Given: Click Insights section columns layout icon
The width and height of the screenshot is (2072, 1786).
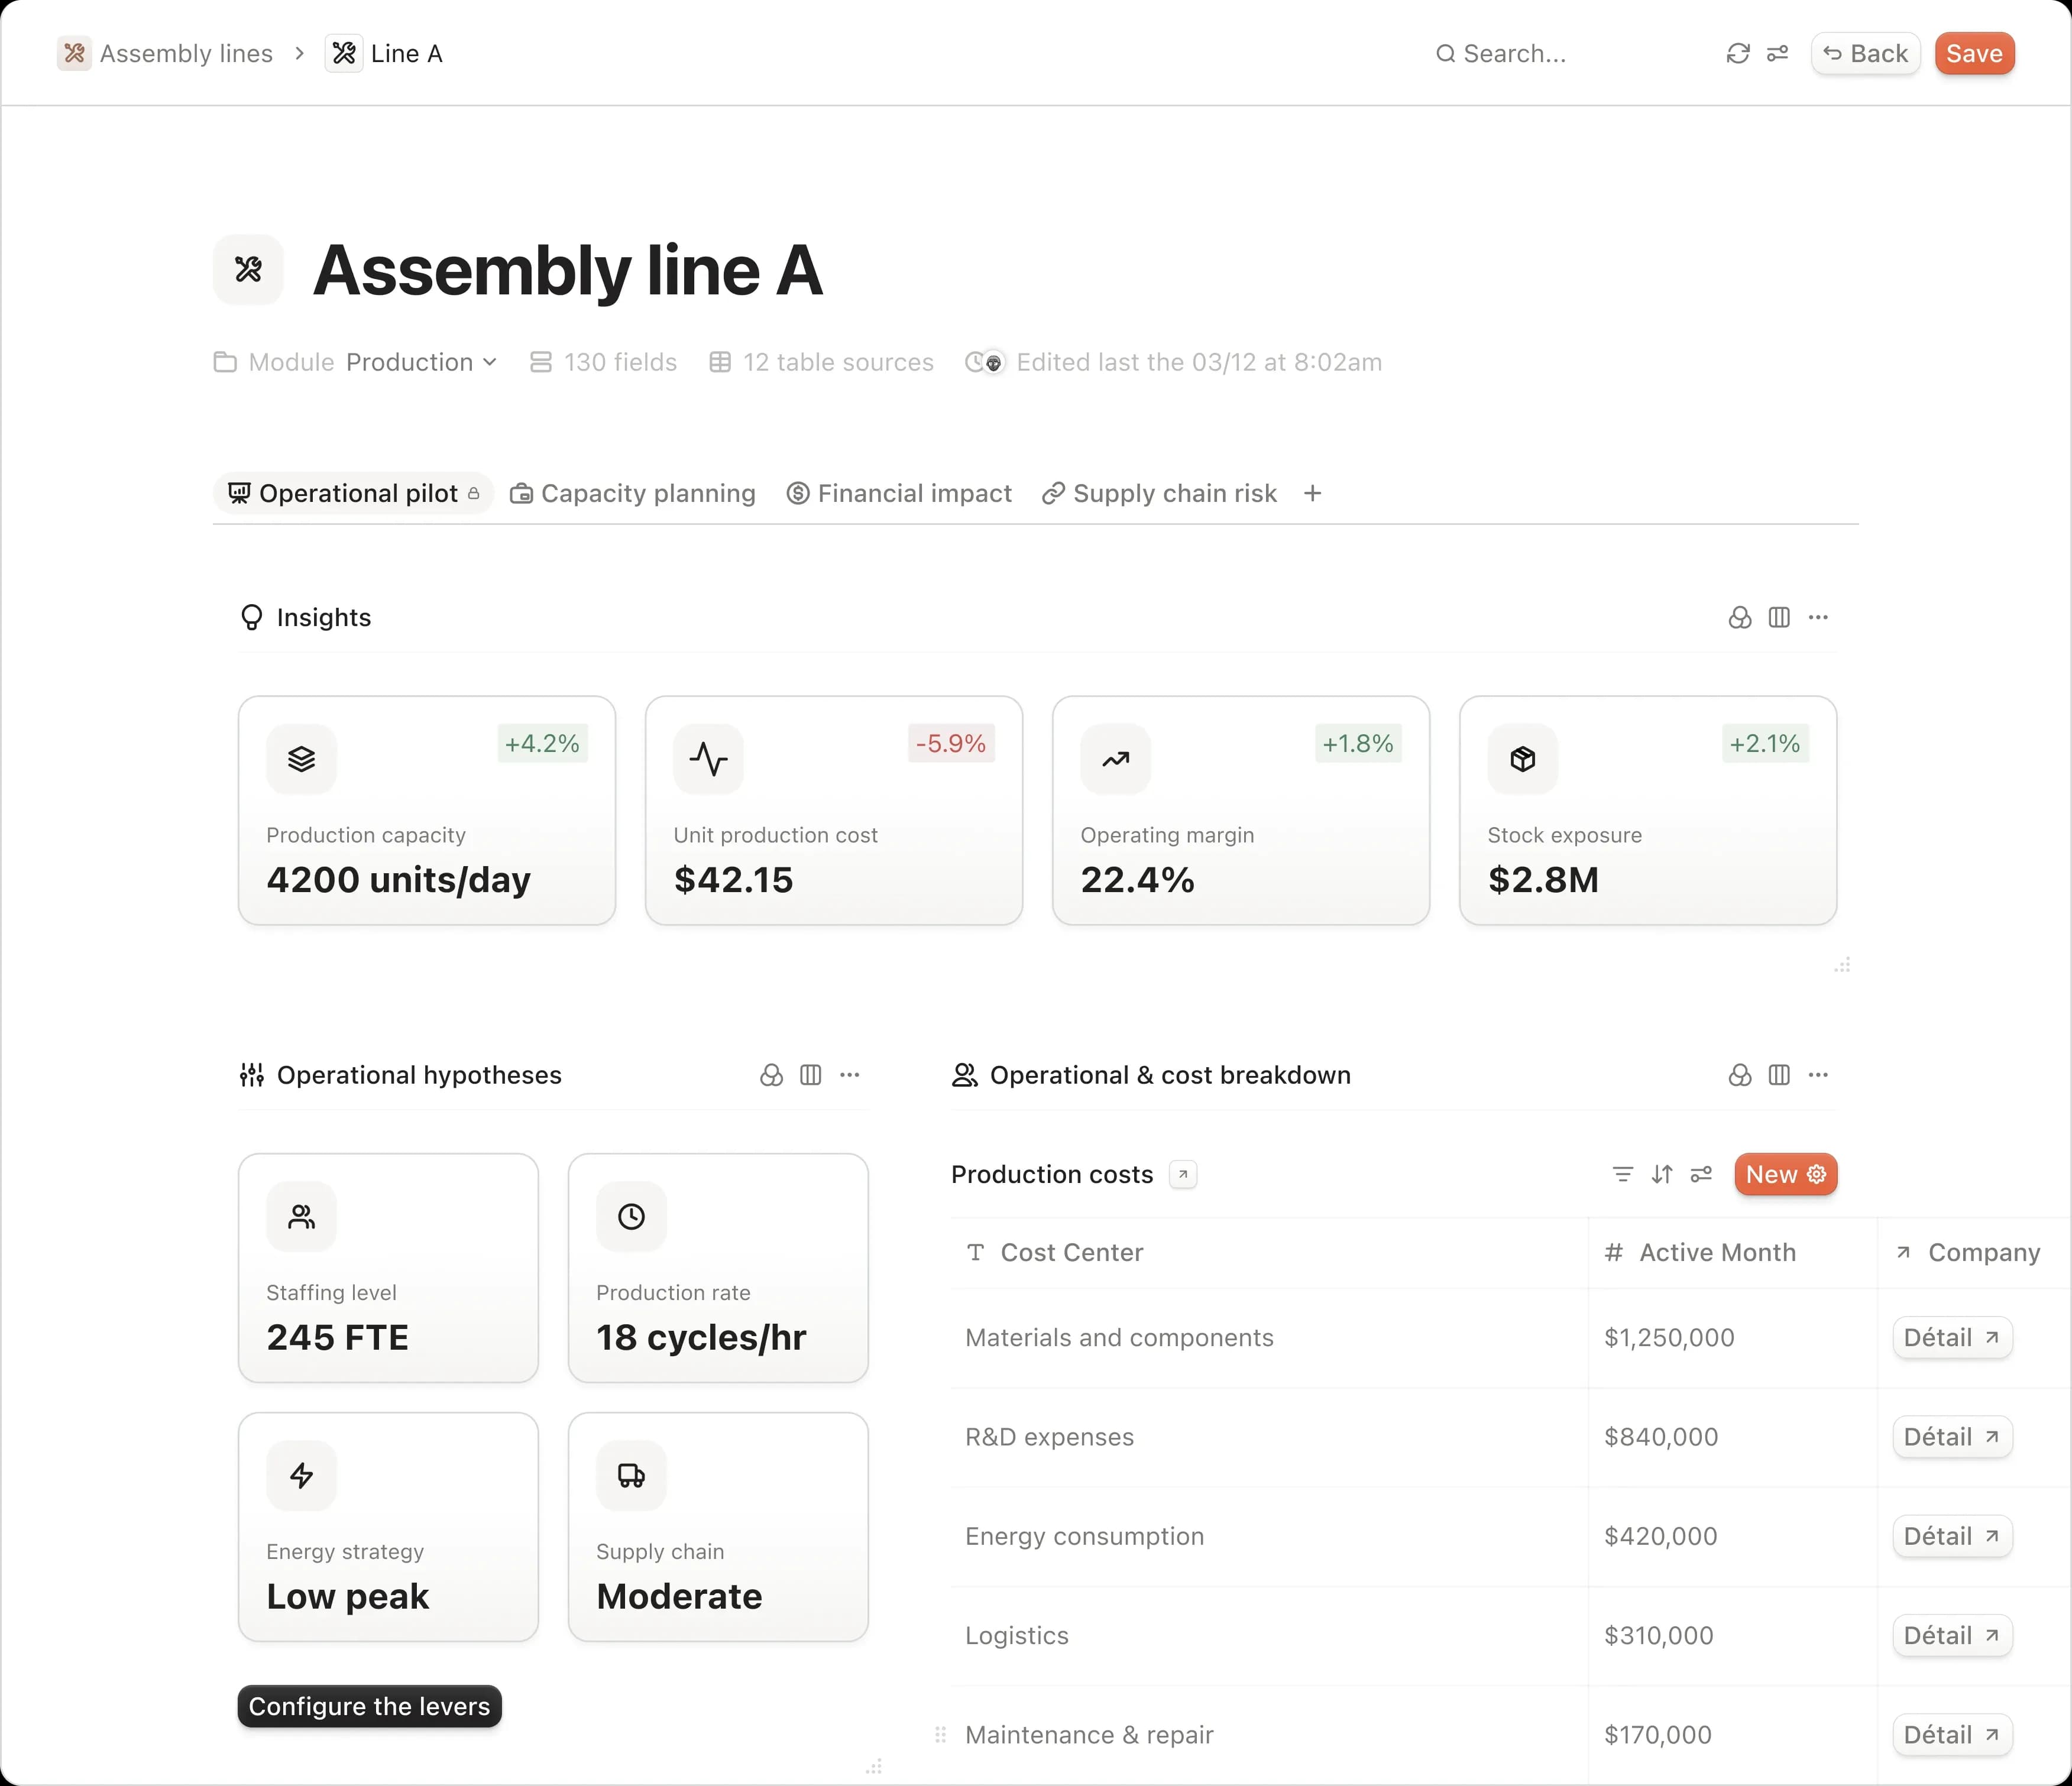Looking at the screenshot, I should [x=1779, y=617].
